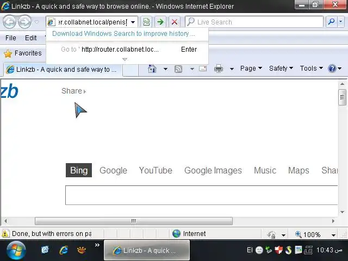
Task: Click the vertical scrollbar thumb
Action: coord(342,97)
